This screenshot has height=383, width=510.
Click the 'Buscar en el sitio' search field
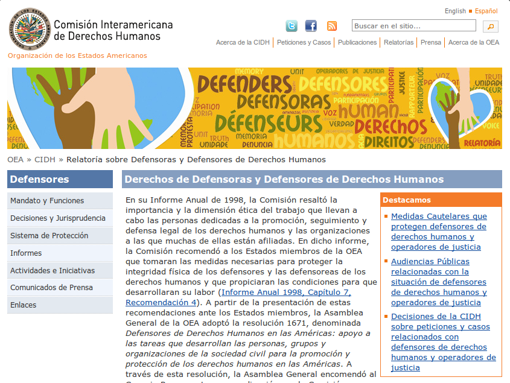point(413,26)
